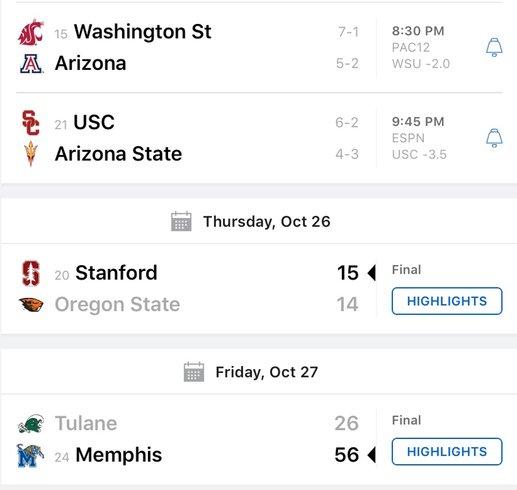Screen dimensions: 517x490
Task: Open highlights for Tulane vs Memphis
Action: click(447, 451)
